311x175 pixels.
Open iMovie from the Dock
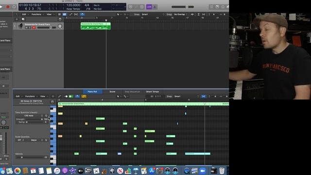click(72, 171)
